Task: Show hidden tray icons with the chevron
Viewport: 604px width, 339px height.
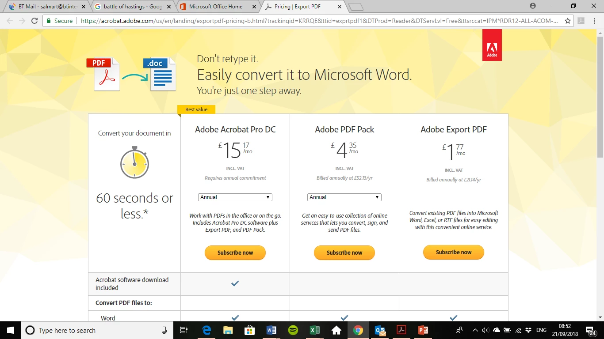Action: (x=475, y=330)
